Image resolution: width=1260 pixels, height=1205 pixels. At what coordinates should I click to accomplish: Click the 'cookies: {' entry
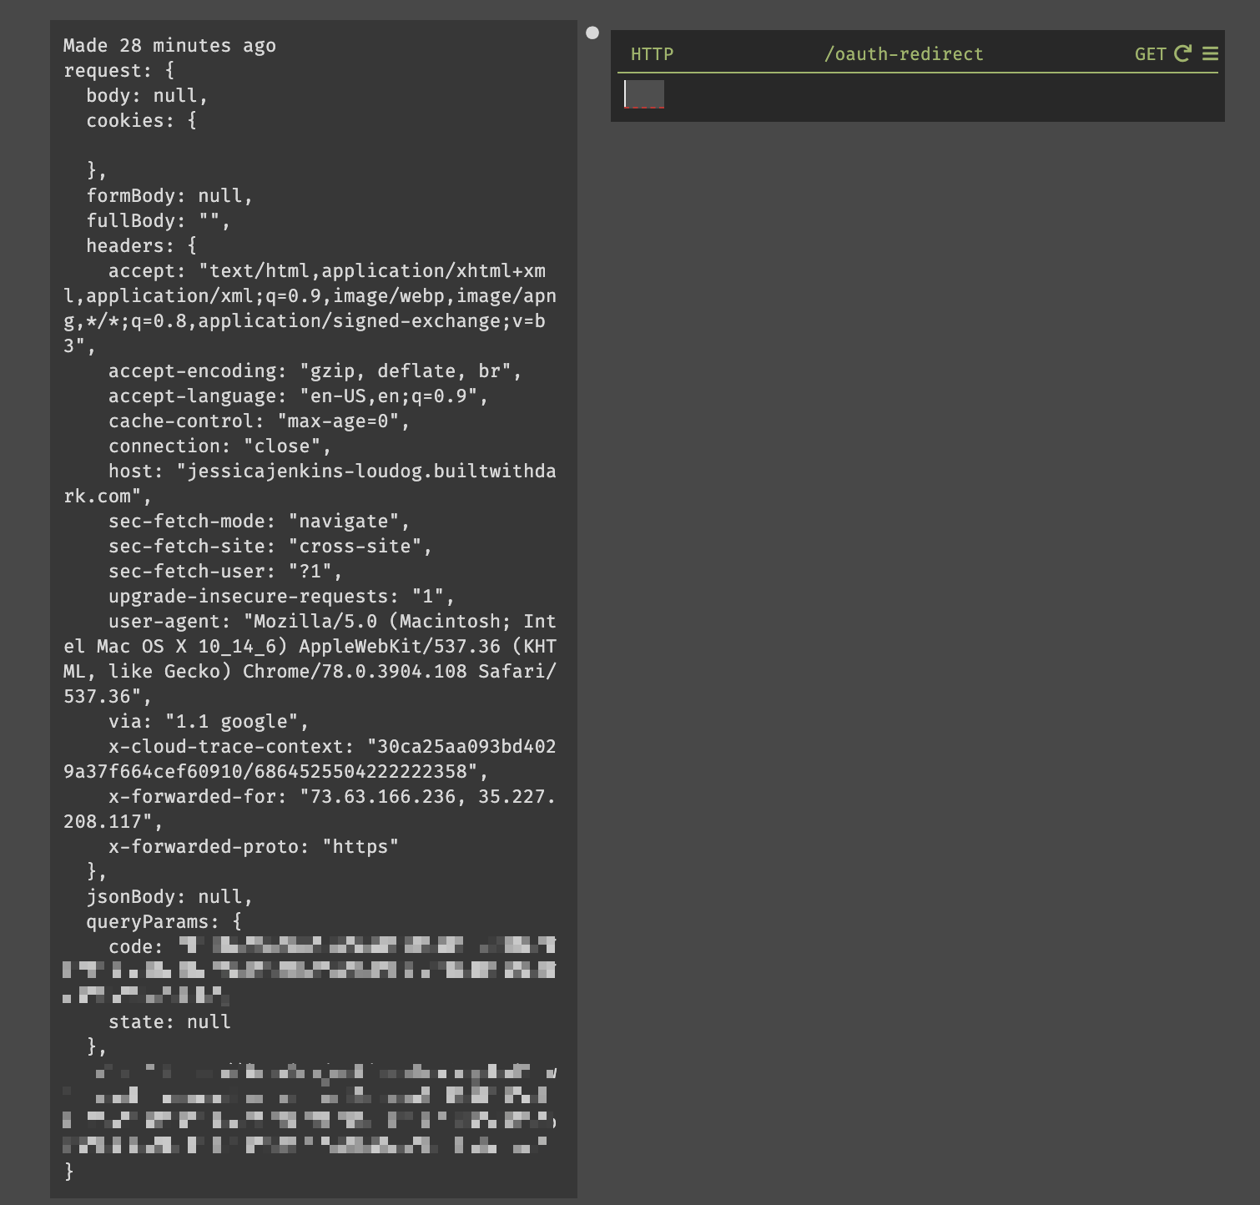tap(142, 121)
